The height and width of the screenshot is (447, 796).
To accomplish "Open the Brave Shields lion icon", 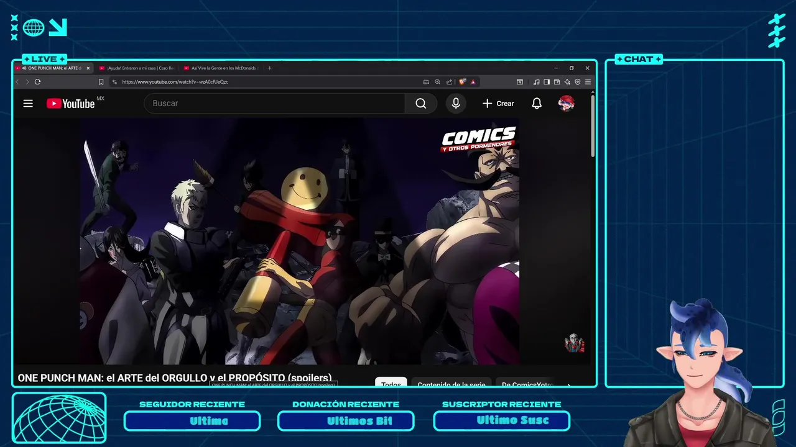I will [462, 81].
